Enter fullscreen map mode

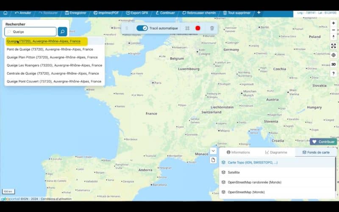[333, 46]
